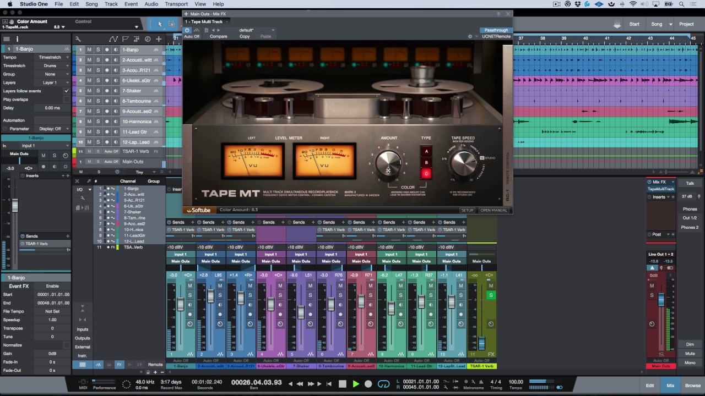
Task: Select the Range tool
Action: point(171,24)
